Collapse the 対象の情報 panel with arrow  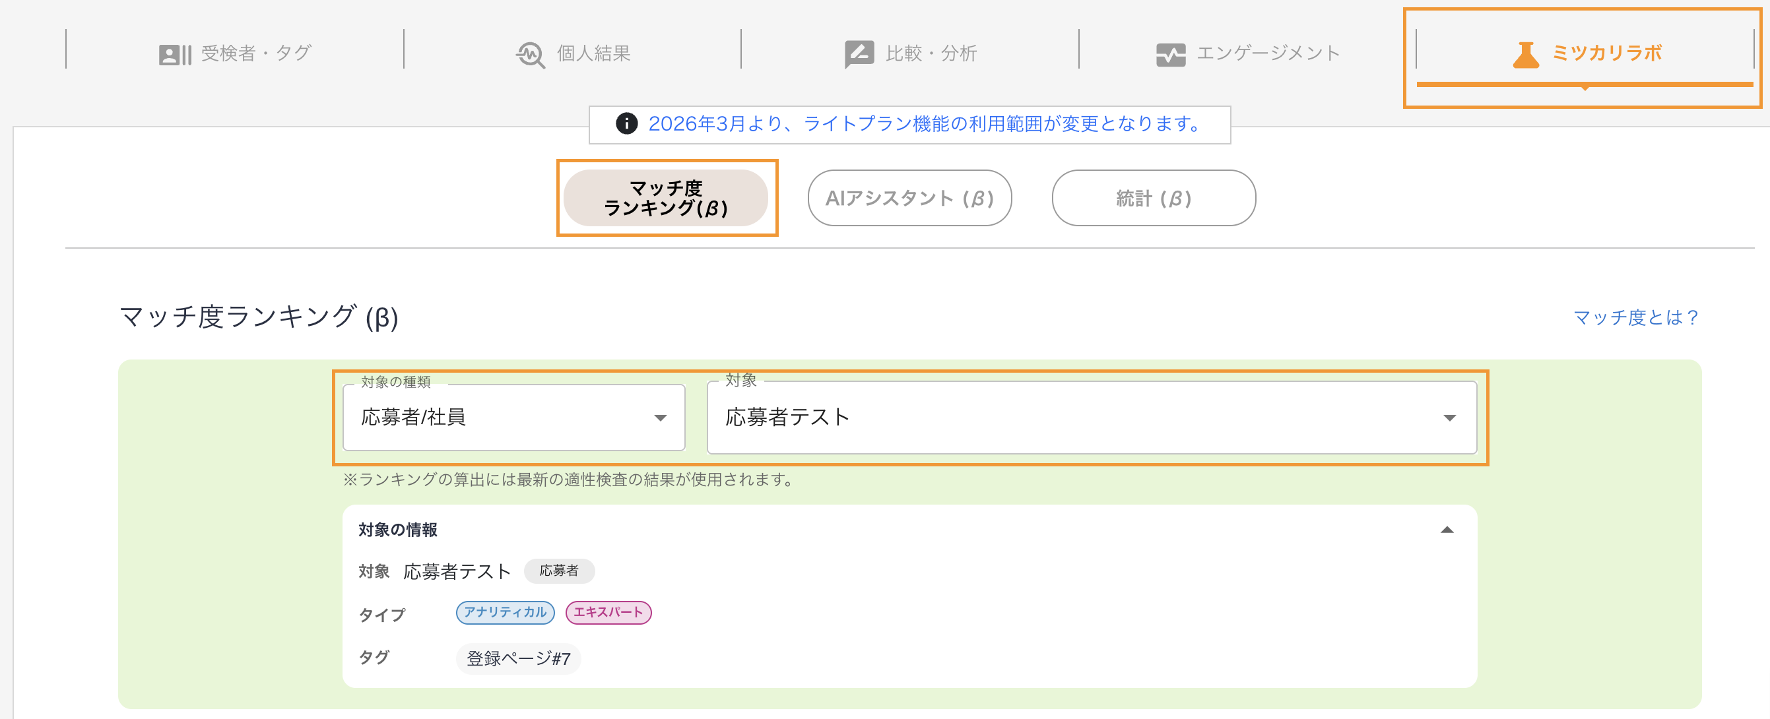(x=1447, y=530)
